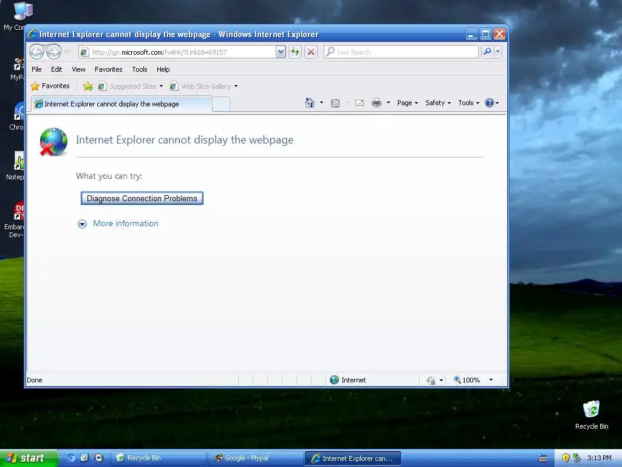Click the on-screen keyboard icon in taskbar
The image size is (622, 467).
pyautogui.click(x=542, y=458)
